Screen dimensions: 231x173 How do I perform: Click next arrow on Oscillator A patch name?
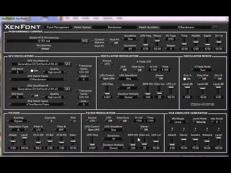(x=65, y=79)
